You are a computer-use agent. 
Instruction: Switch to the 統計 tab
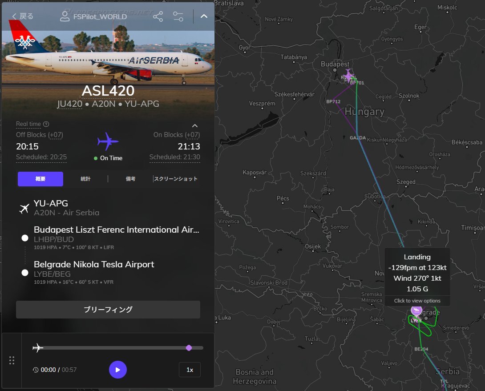click(85, 179)
